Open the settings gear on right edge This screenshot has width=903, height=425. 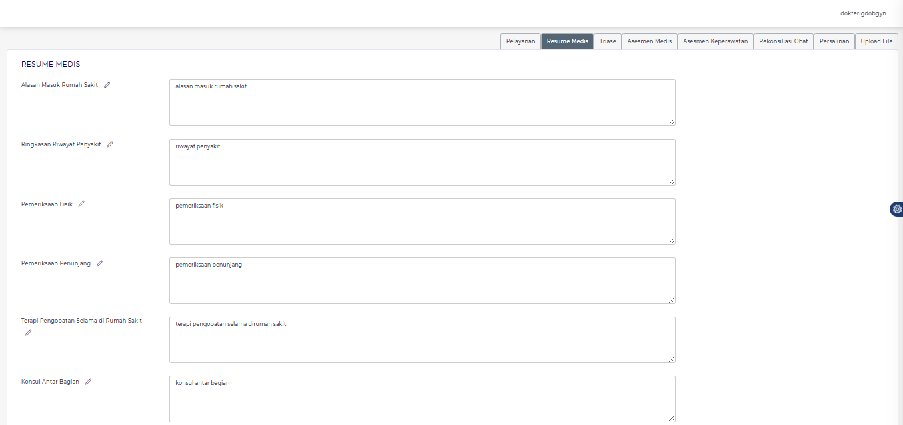pos(897,209)
